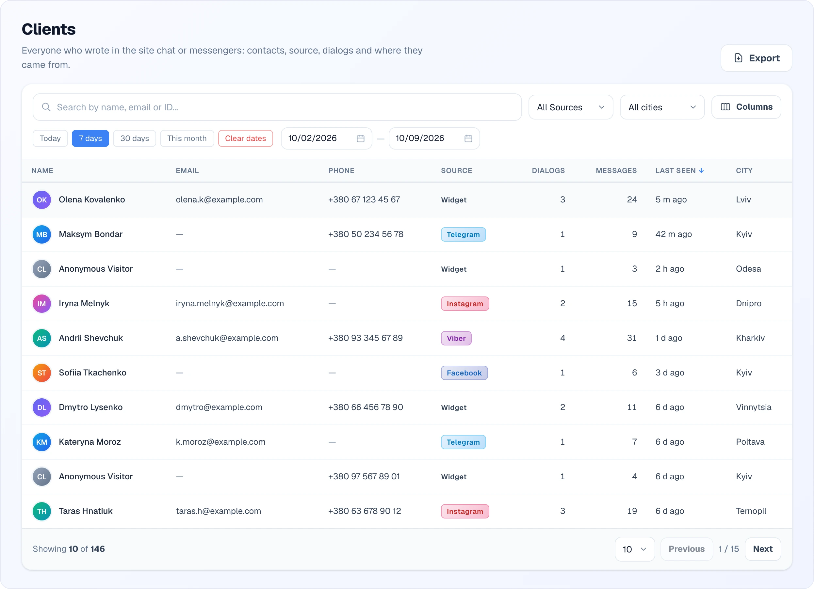Open the end date calendar icon
Viewport: 814px width, 589px height.
(x=468, y=138)
